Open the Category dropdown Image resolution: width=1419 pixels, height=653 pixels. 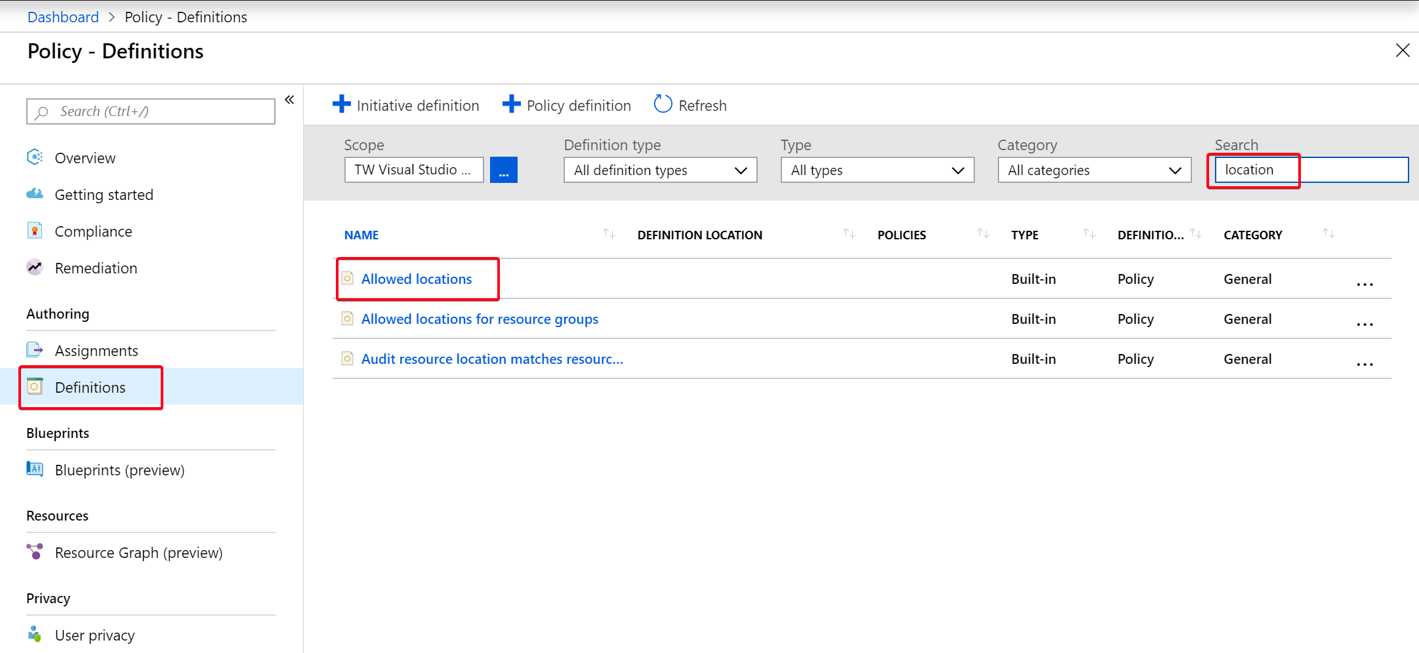coord(1094,170)
